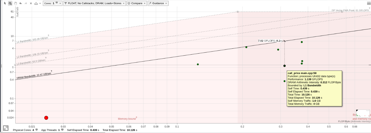Click the DP Vector FMA Peak: 61 GFLOPS label
Viewport: 371px width, 133px height.
350,10
